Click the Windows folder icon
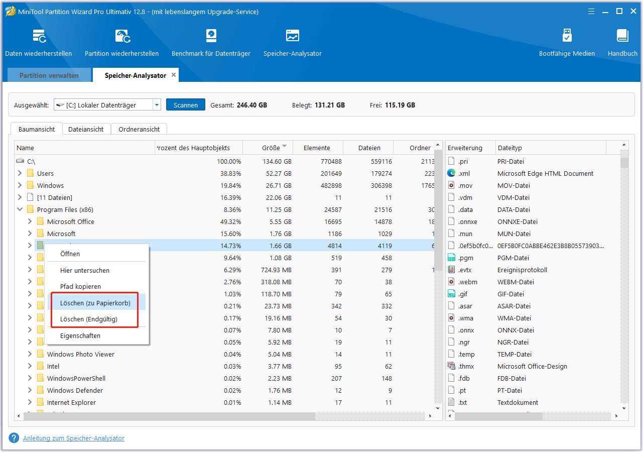643x453 pixels. [x=31, y=185]
